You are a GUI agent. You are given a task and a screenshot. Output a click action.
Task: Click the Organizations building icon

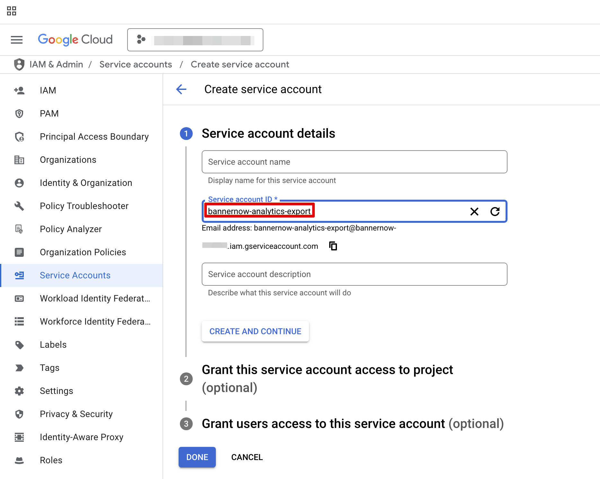coord(19,160)
